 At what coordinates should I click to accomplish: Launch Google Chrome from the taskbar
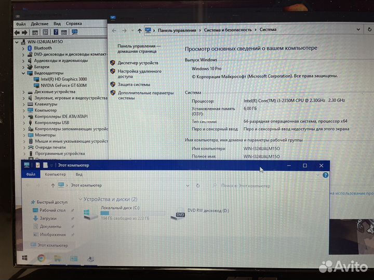[x=41, y=258]
